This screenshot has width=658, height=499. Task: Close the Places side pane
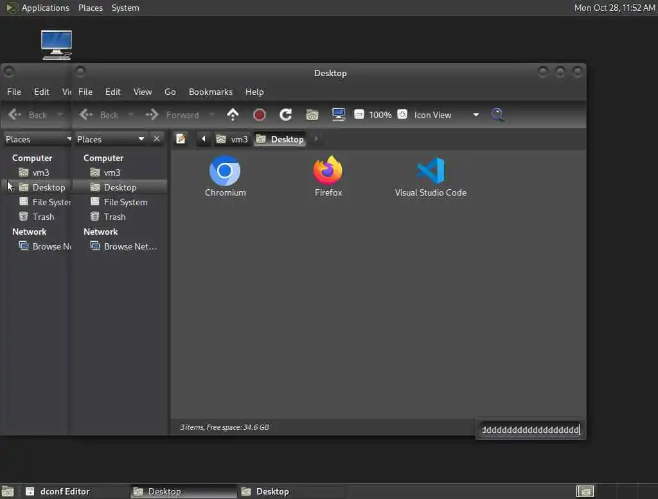click(157, 139)
